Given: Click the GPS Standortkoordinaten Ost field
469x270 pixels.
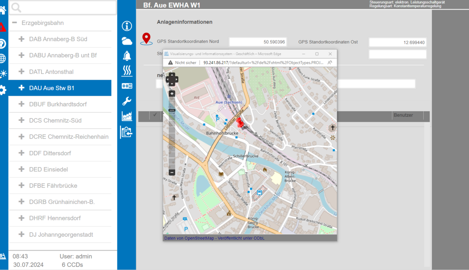Looking at the screenshot, I should [x=397, y=42].
